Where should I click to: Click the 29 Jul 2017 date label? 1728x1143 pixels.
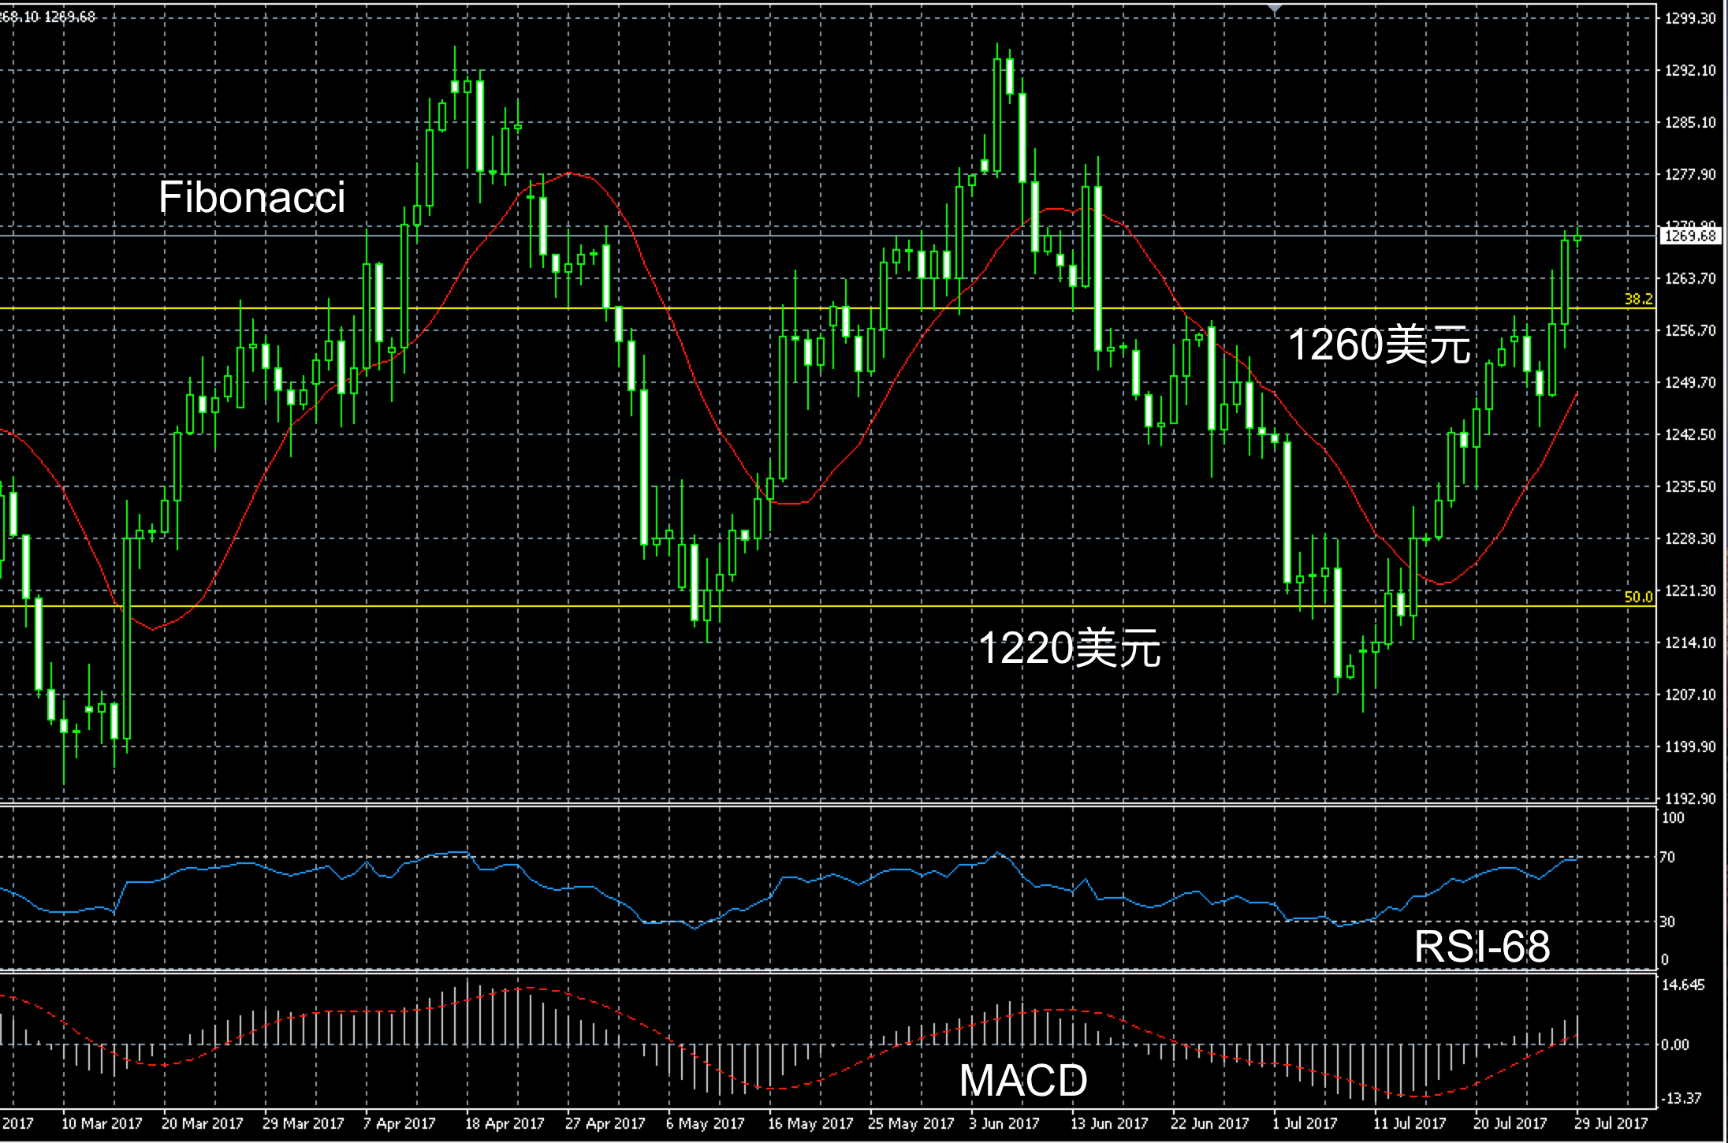pos(1611,1123)
